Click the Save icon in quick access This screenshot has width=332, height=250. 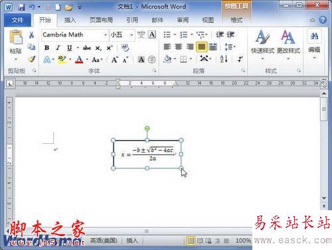tap(21, 7)
